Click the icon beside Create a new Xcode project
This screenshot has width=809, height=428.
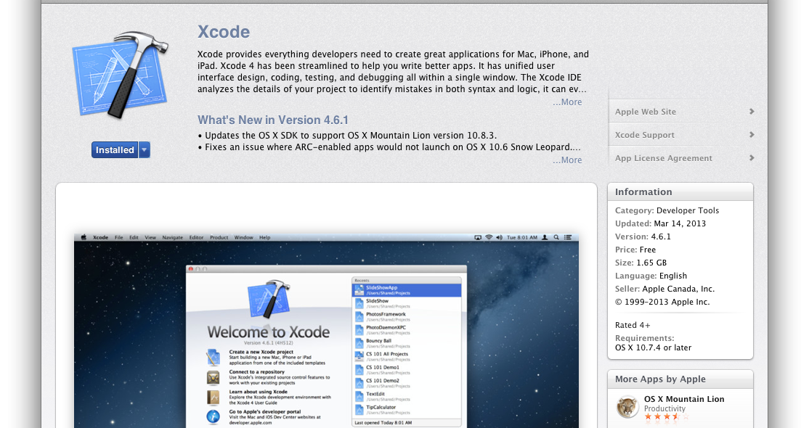tap(213, 357)
